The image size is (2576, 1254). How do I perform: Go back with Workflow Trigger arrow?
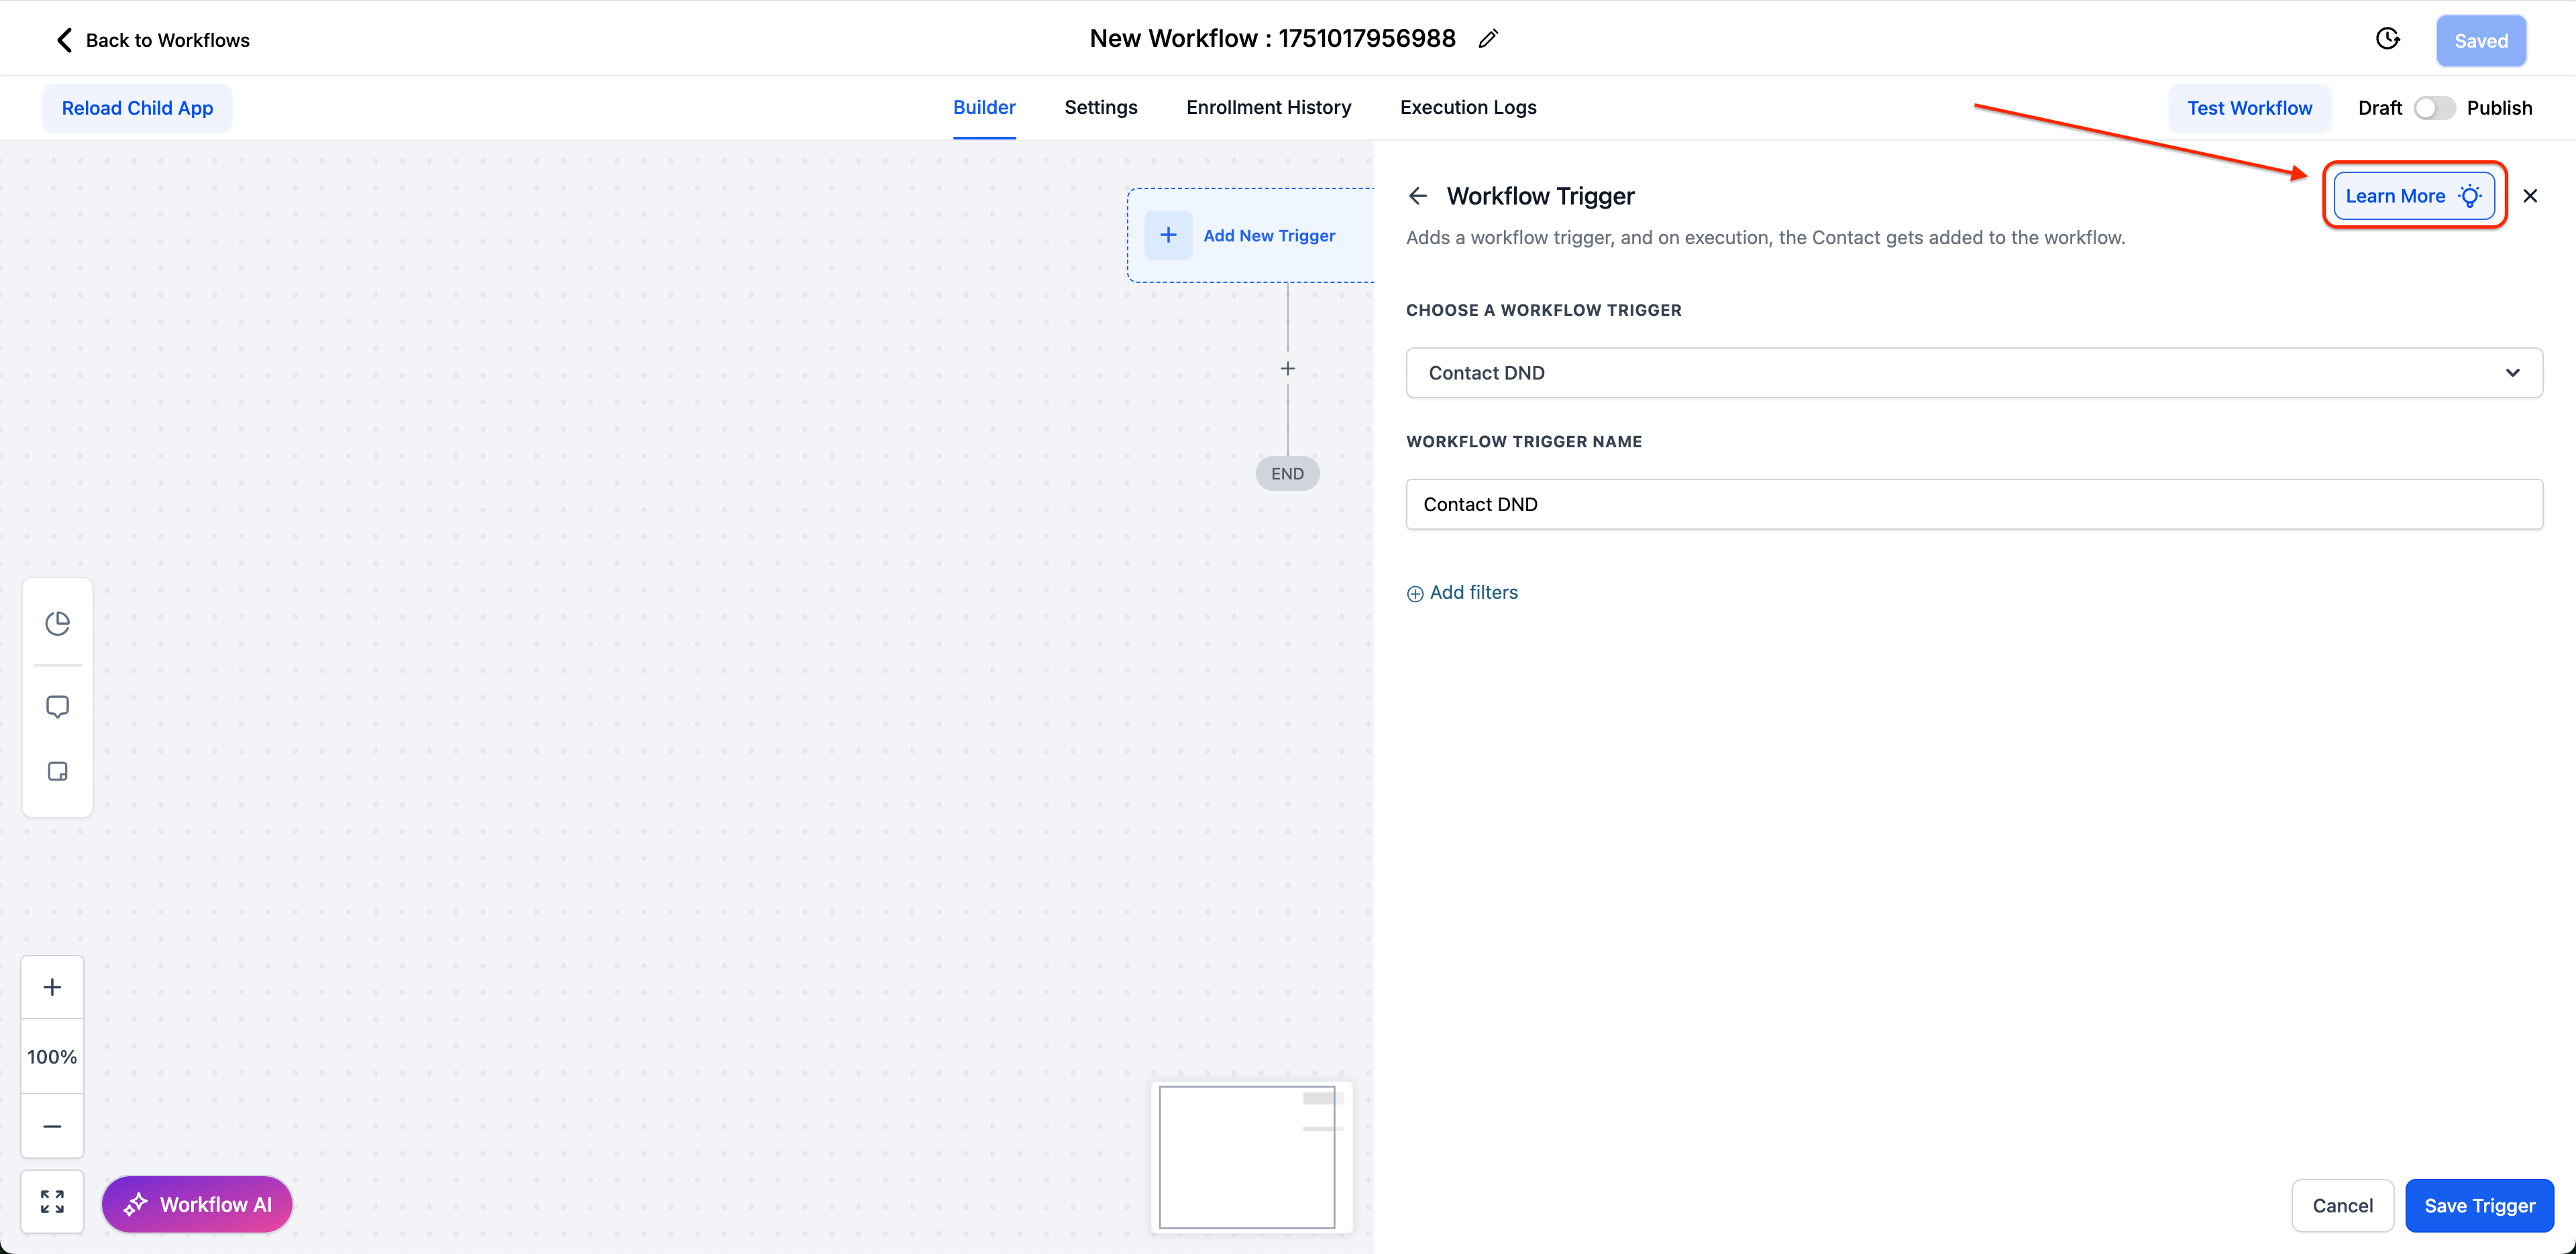pos(1417,196)
